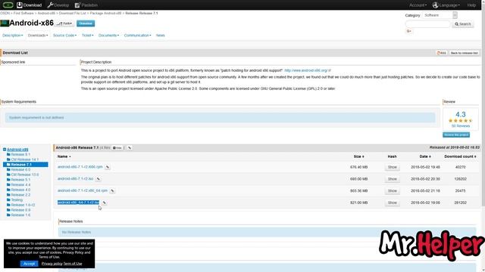The height and width of the screenshot is (272, 485).
Task: Click Back to release list button
Action: (x=464, y=53)
